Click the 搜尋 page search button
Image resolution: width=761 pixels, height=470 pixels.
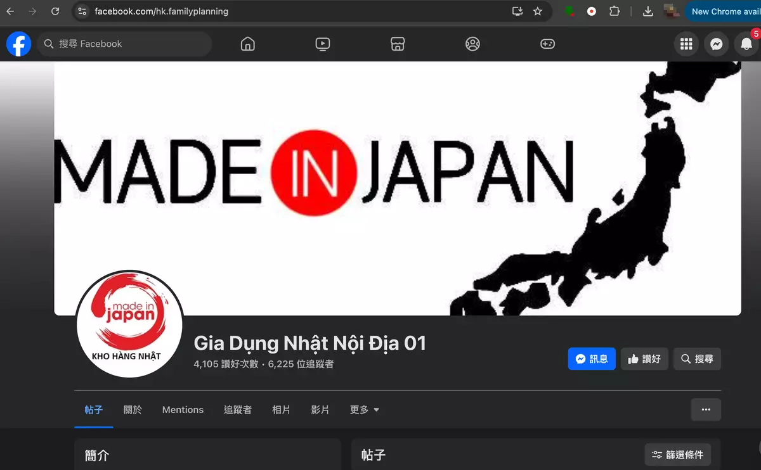(697, 359)
